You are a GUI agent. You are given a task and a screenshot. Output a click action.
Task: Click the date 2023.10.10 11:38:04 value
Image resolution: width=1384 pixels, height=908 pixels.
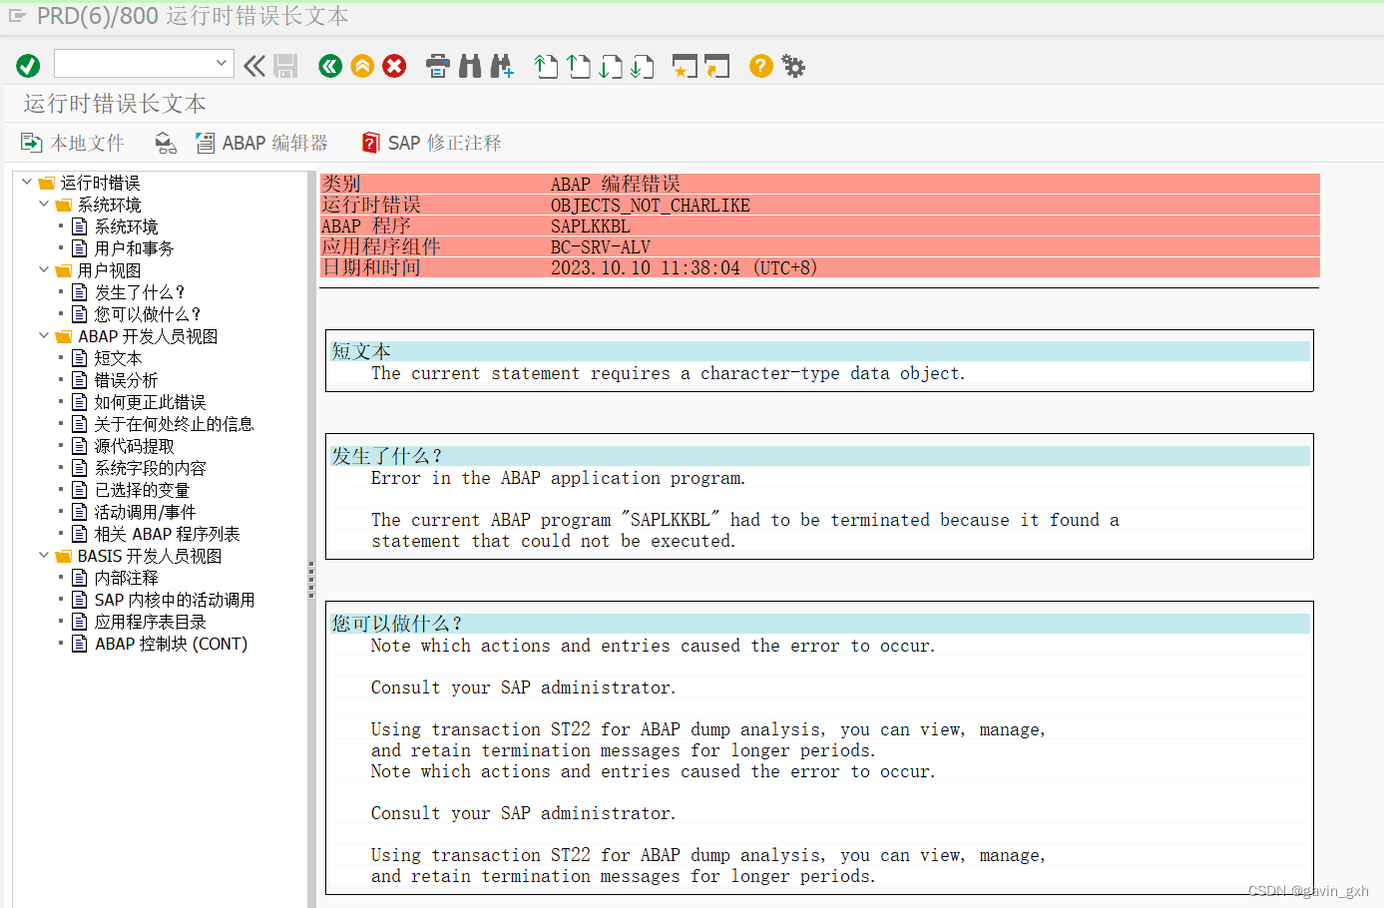coord(684,267)
